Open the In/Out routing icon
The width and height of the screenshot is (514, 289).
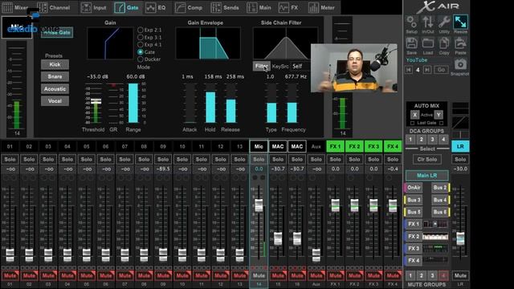pos(428,22)
